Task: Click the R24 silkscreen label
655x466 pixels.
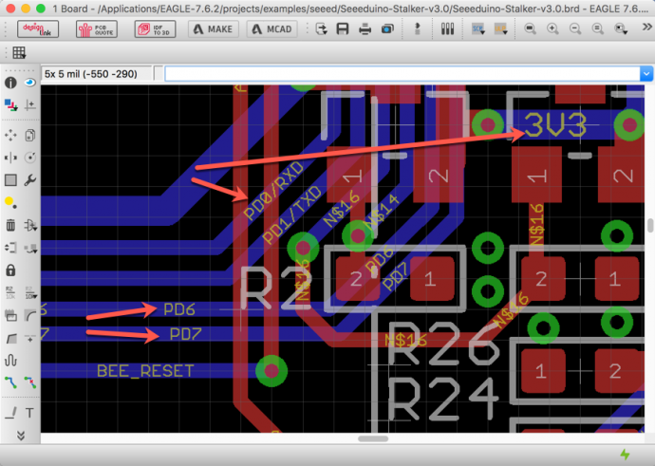Action: click(443, 400)
